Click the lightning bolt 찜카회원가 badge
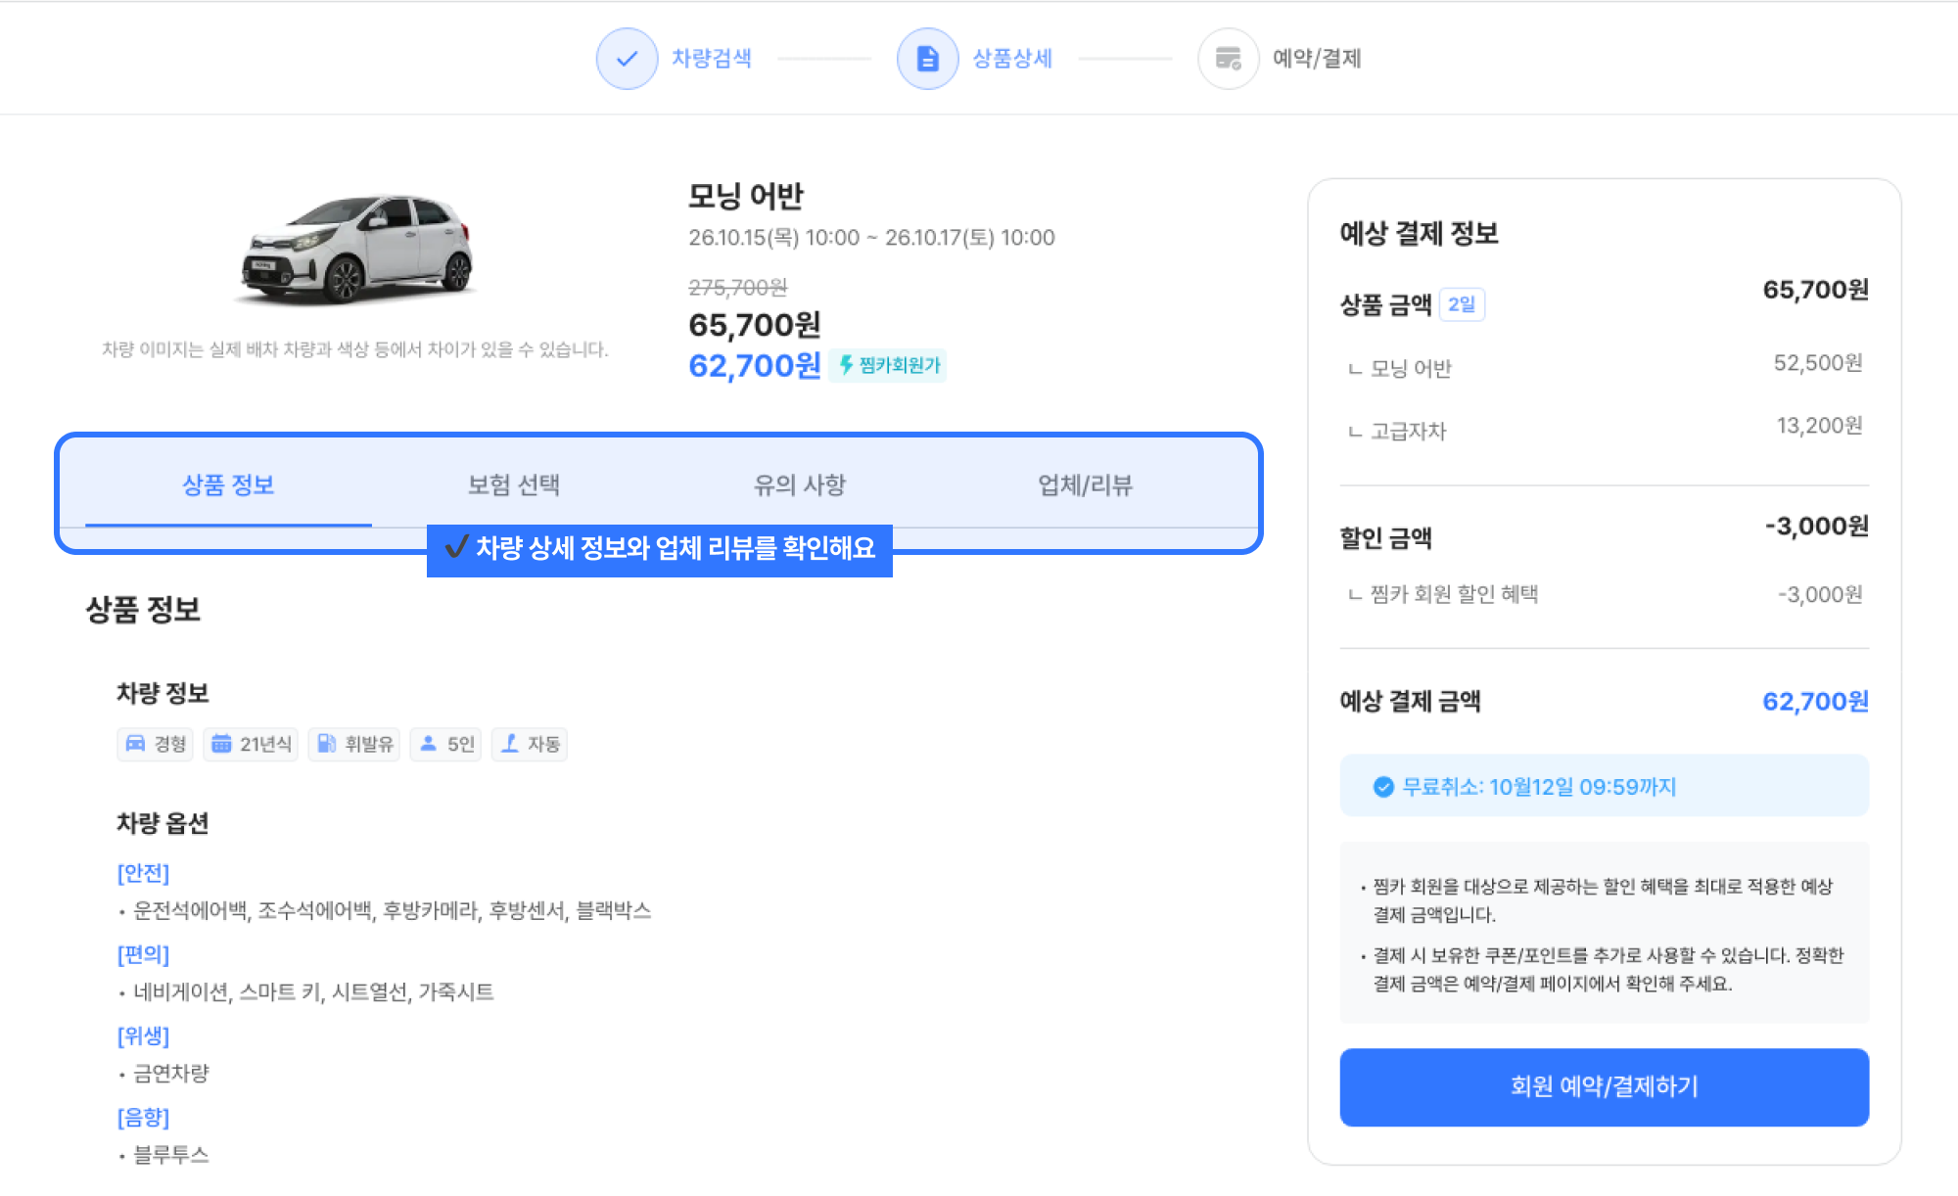Viewport: 1958px width, 1196px height. (x=888, y=365)
